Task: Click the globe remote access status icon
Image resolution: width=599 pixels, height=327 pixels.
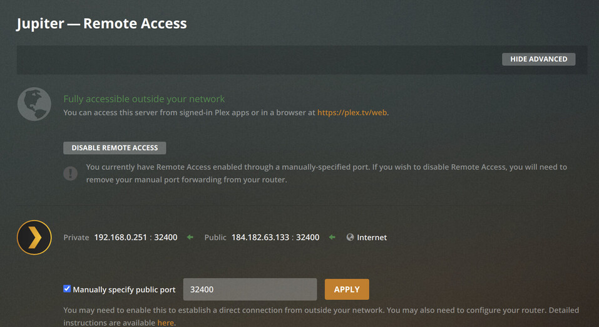Action: coord(34,104)
